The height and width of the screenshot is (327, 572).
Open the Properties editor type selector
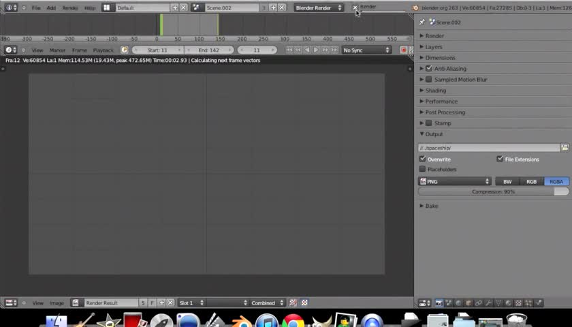pyautogui.click(x=424, y=303)
